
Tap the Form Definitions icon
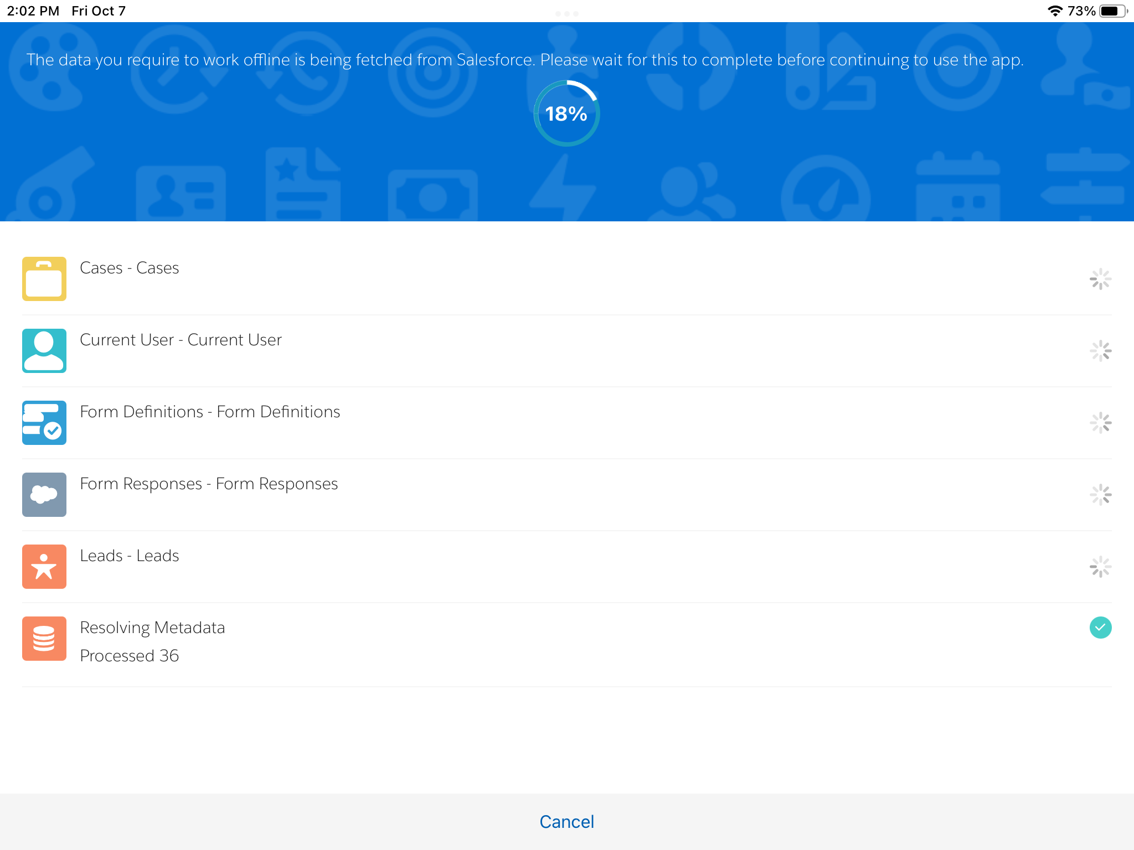(44, 423)
